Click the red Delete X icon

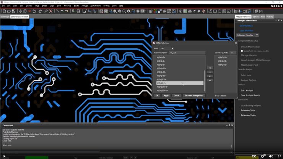click(29, 11)
